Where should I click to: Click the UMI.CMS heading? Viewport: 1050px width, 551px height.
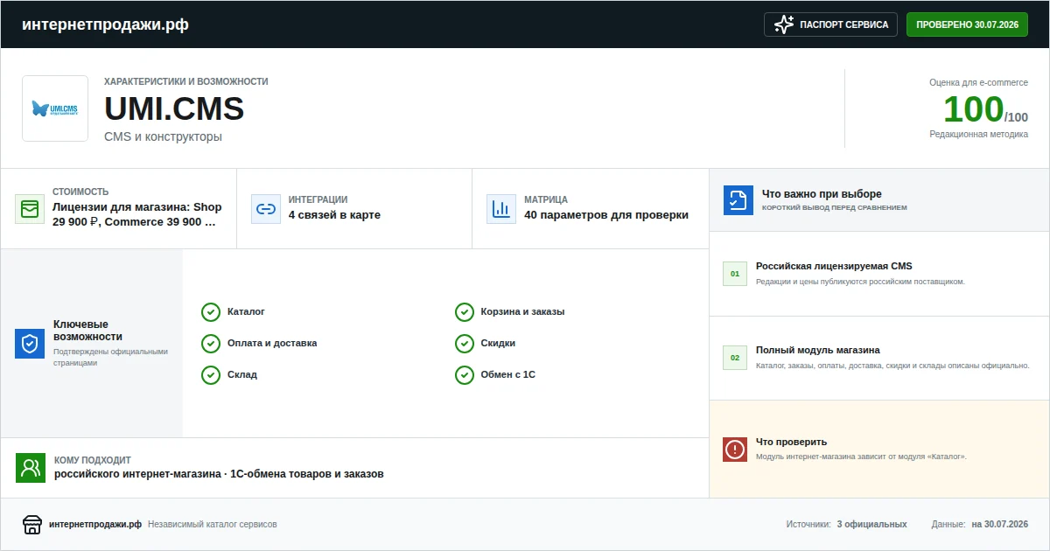174,108
